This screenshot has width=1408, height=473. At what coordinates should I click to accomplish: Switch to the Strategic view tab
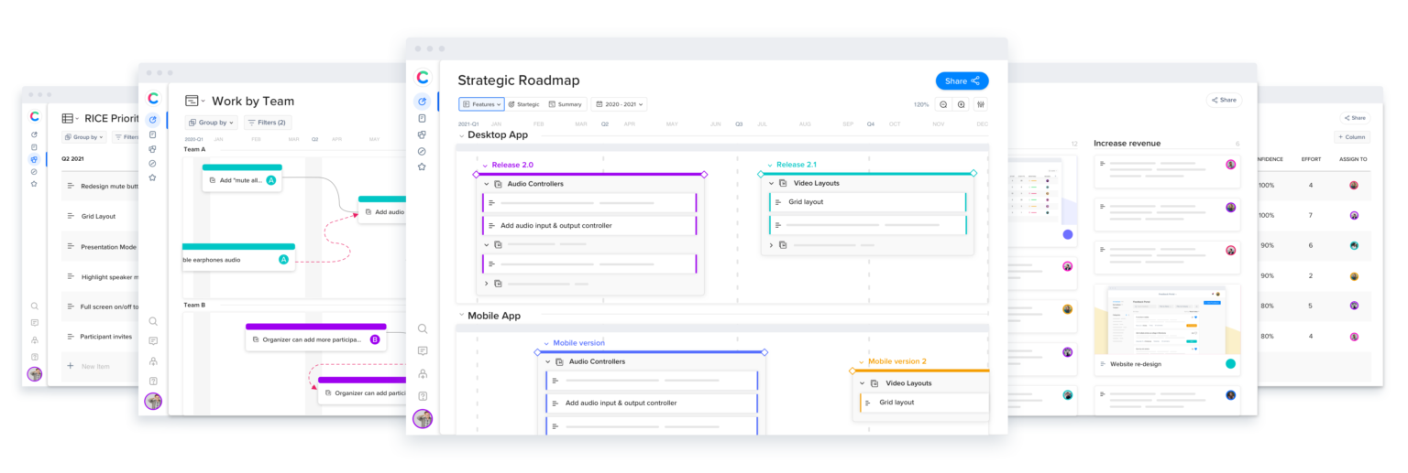point(523,104)
